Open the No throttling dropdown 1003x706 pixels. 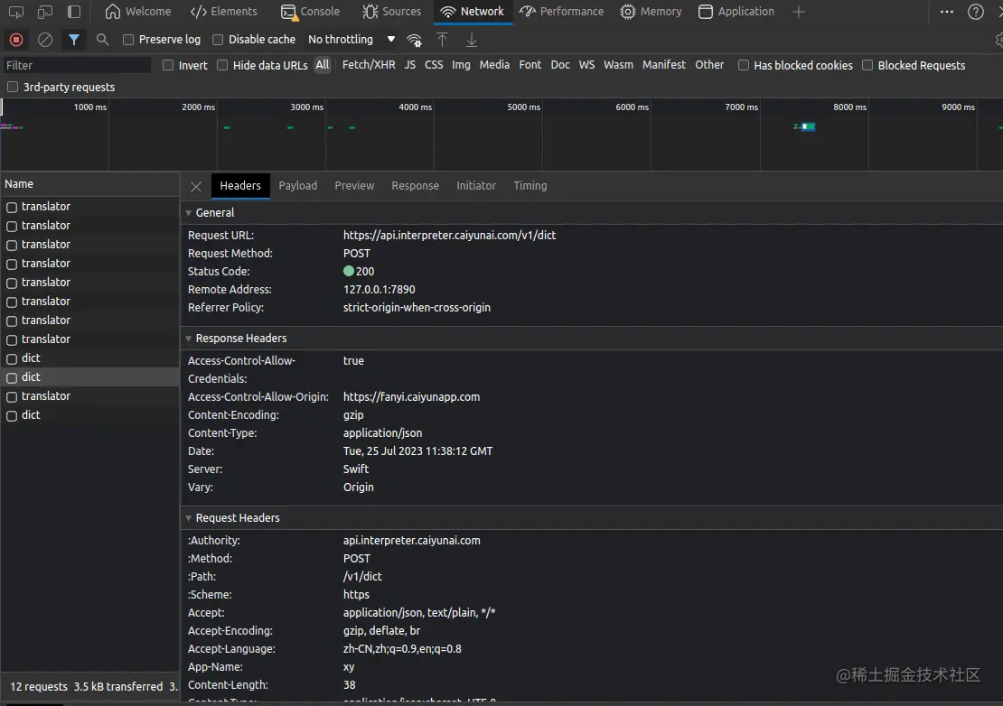click(x=352, y=40)
